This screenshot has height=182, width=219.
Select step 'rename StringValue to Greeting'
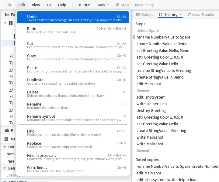164,71
